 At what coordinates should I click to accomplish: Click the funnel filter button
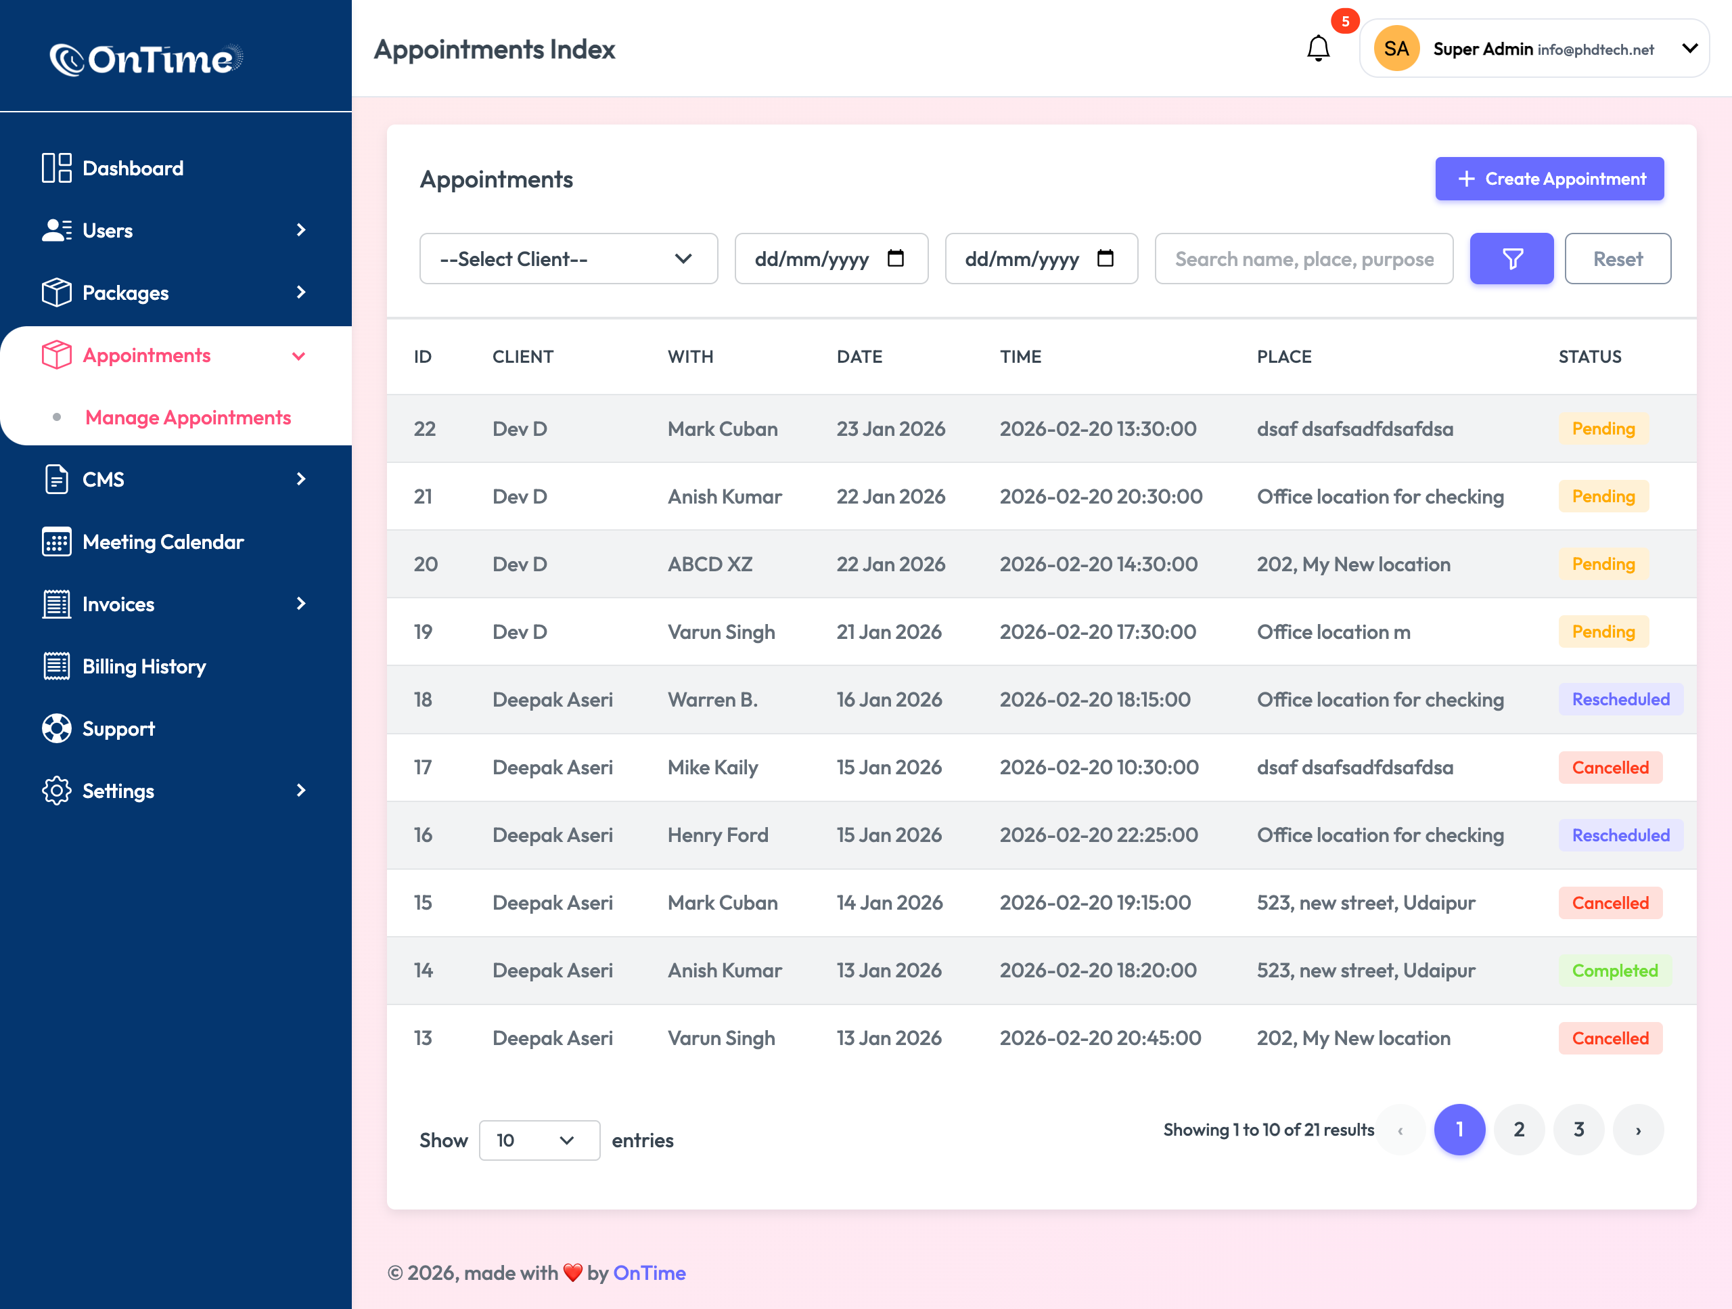click(x=1511, y=259)
